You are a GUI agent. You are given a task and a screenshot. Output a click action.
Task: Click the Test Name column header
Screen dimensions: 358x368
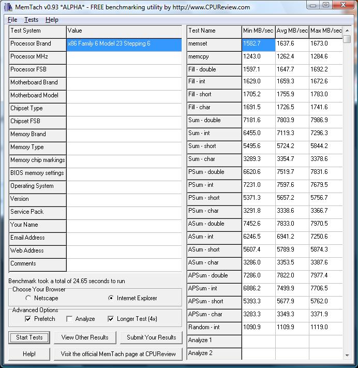pos(214,32)
